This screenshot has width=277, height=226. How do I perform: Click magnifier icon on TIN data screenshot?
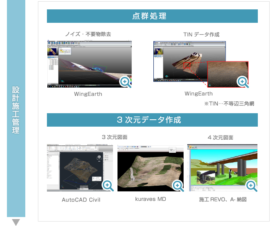(243, 81)
